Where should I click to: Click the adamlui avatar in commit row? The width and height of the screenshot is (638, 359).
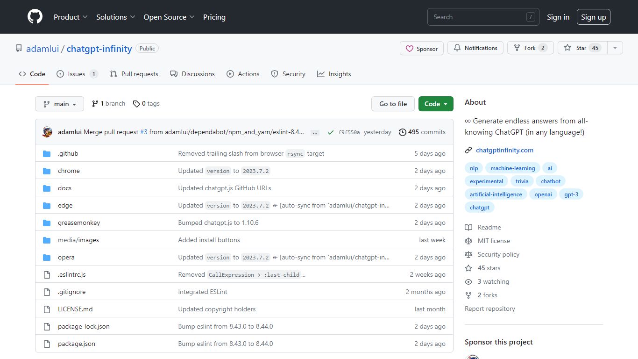(47, 132)
